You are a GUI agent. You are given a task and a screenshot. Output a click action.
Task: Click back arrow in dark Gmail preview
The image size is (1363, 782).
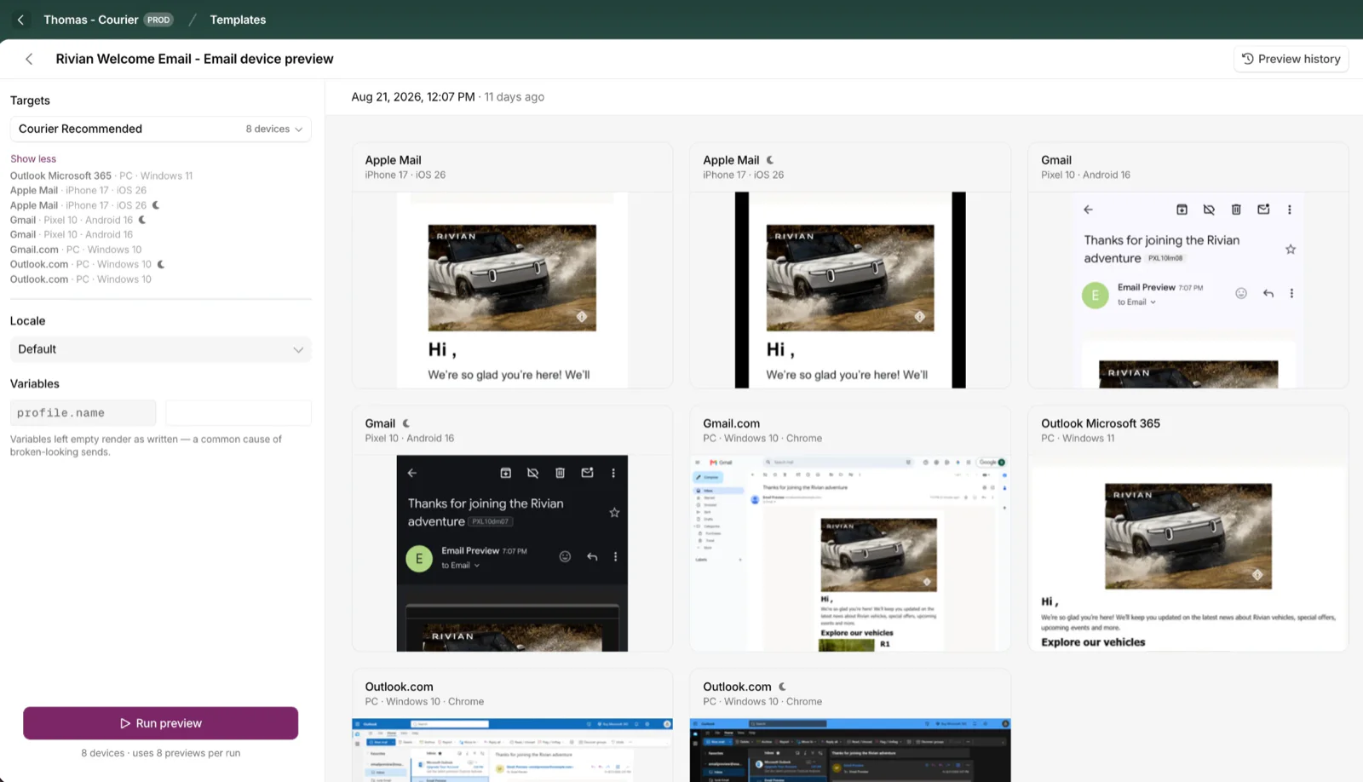[411, 473]
